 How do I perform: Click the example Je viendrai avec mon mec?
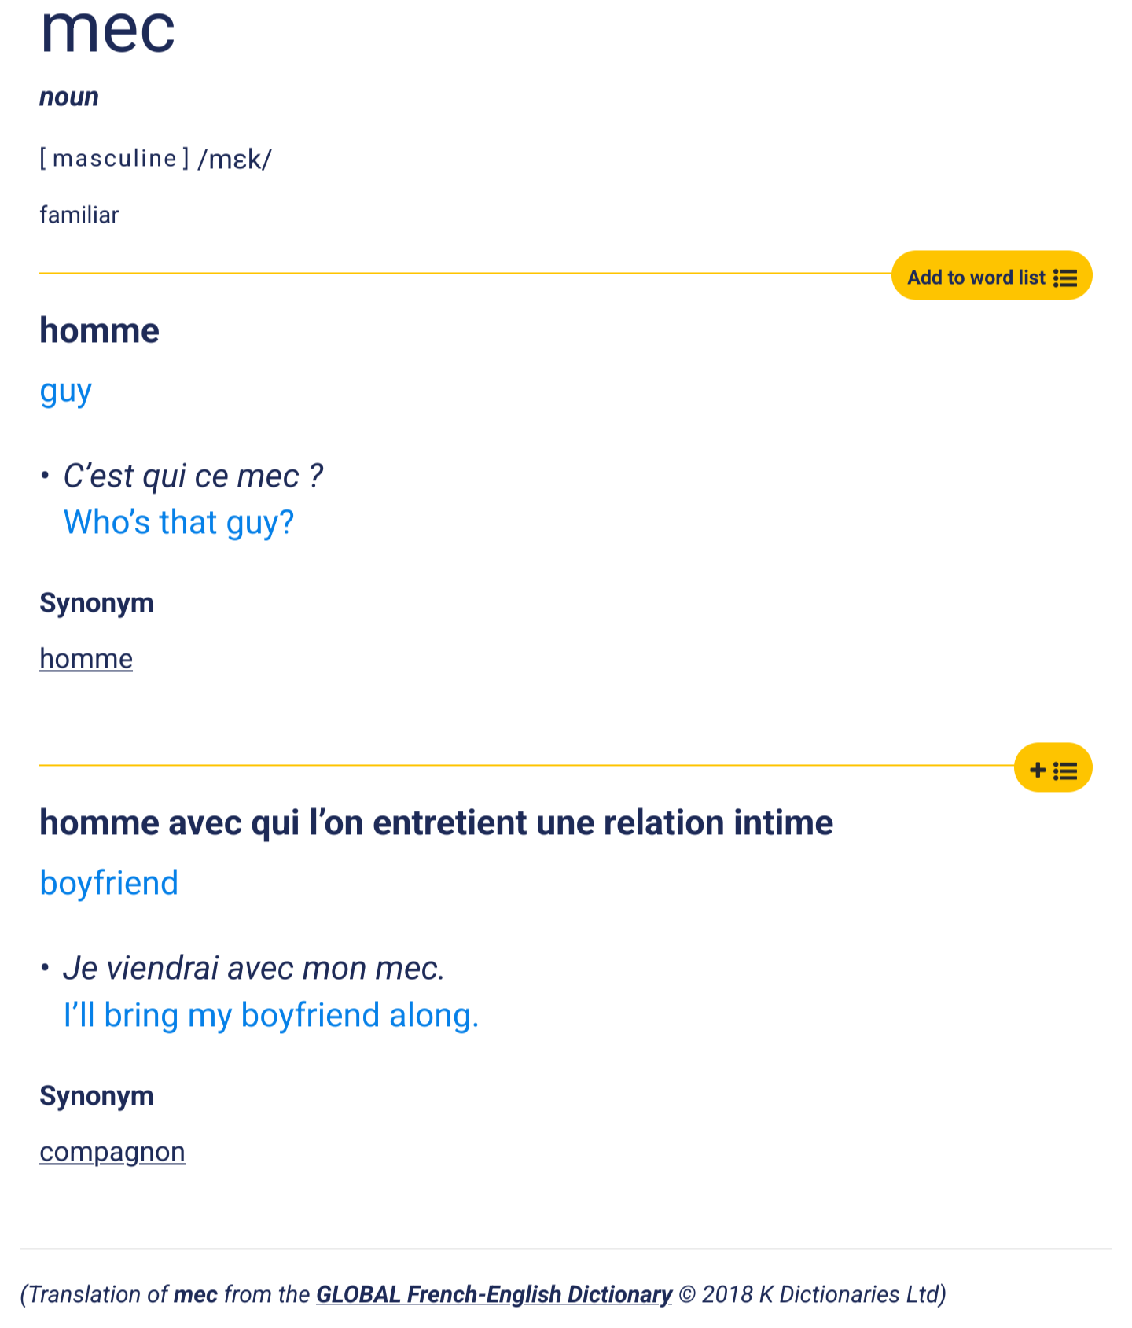click(253, 968)
